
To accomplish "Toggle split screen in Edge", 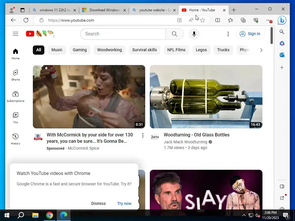I will click(x=218, y=20).
